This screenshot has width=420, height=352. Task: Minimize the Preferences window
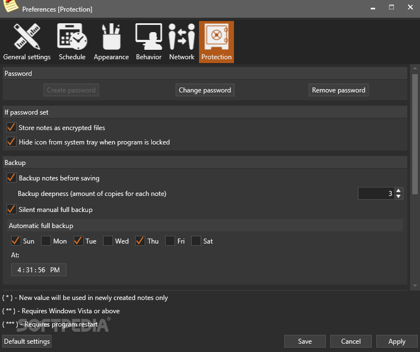coord(372,8)
